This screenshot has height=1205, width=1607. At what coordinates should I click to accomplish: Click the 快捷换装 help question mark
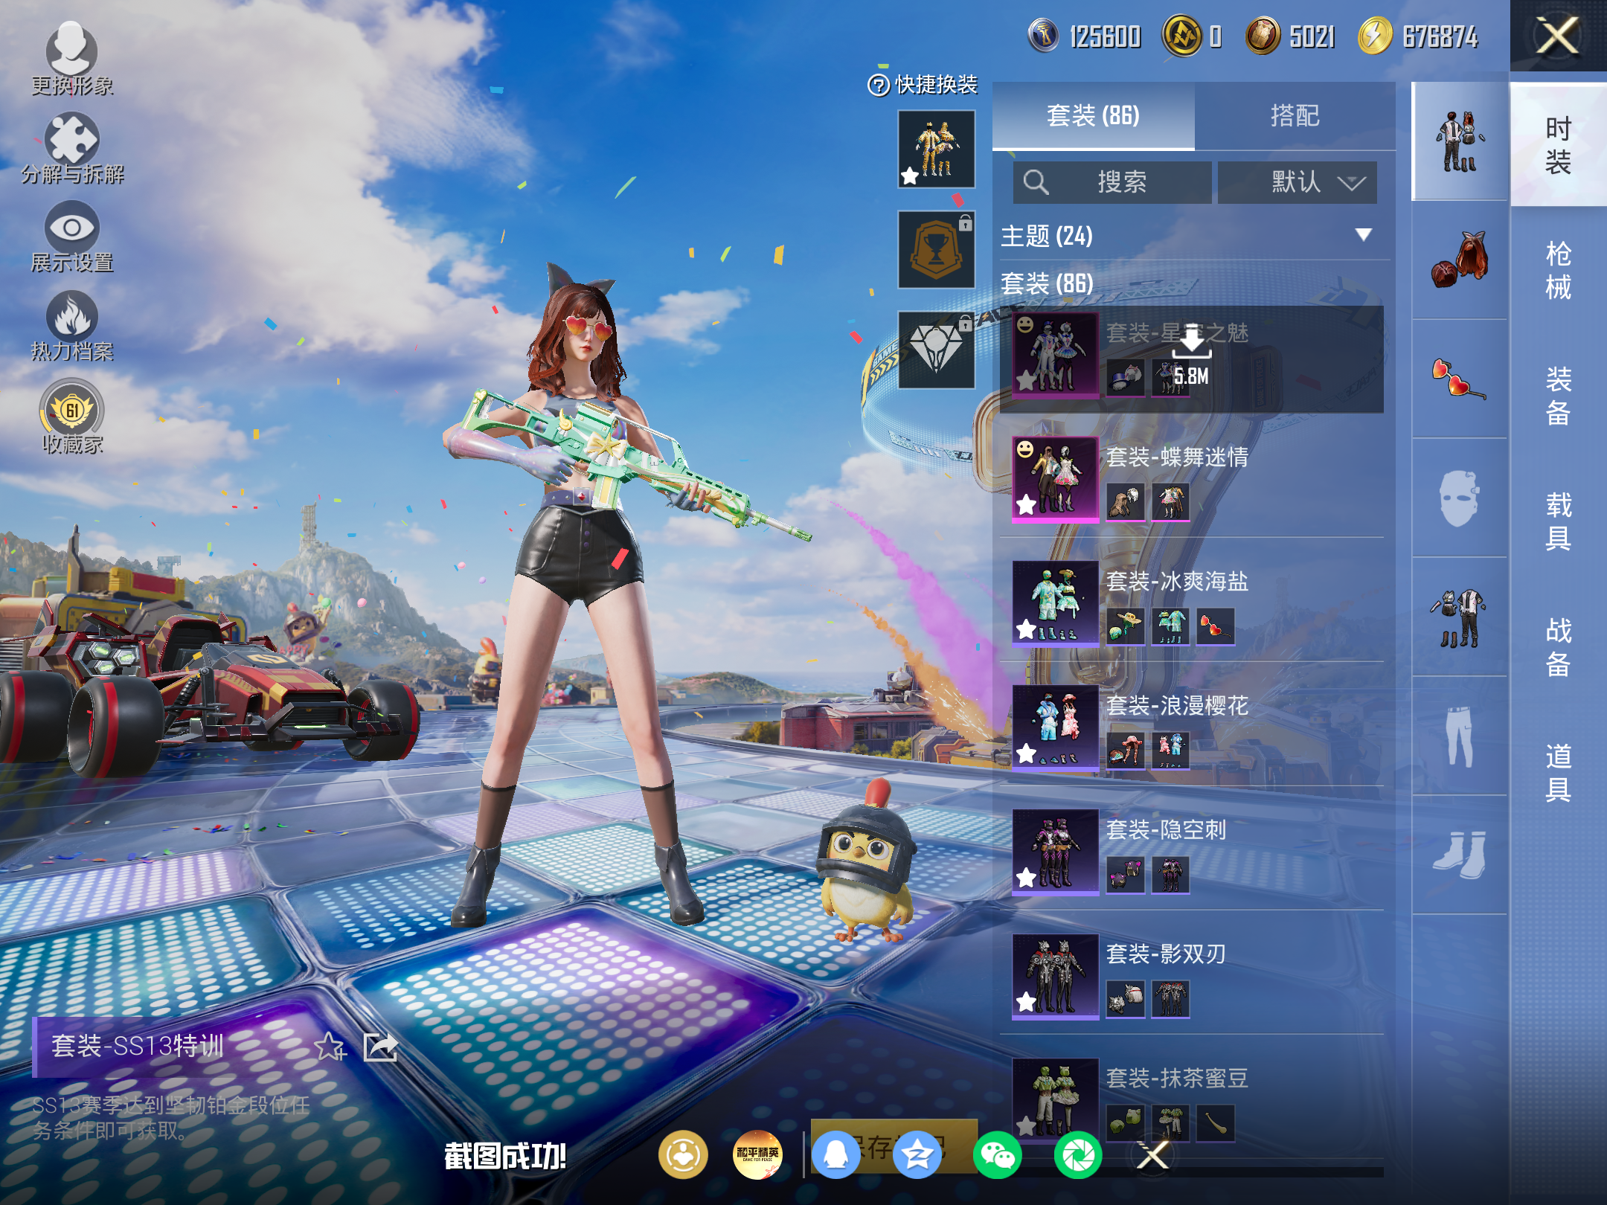(879, 86)
